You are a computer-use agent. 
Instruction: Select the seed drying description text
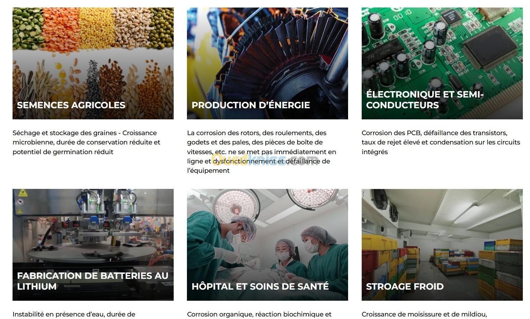pos(86,142)
